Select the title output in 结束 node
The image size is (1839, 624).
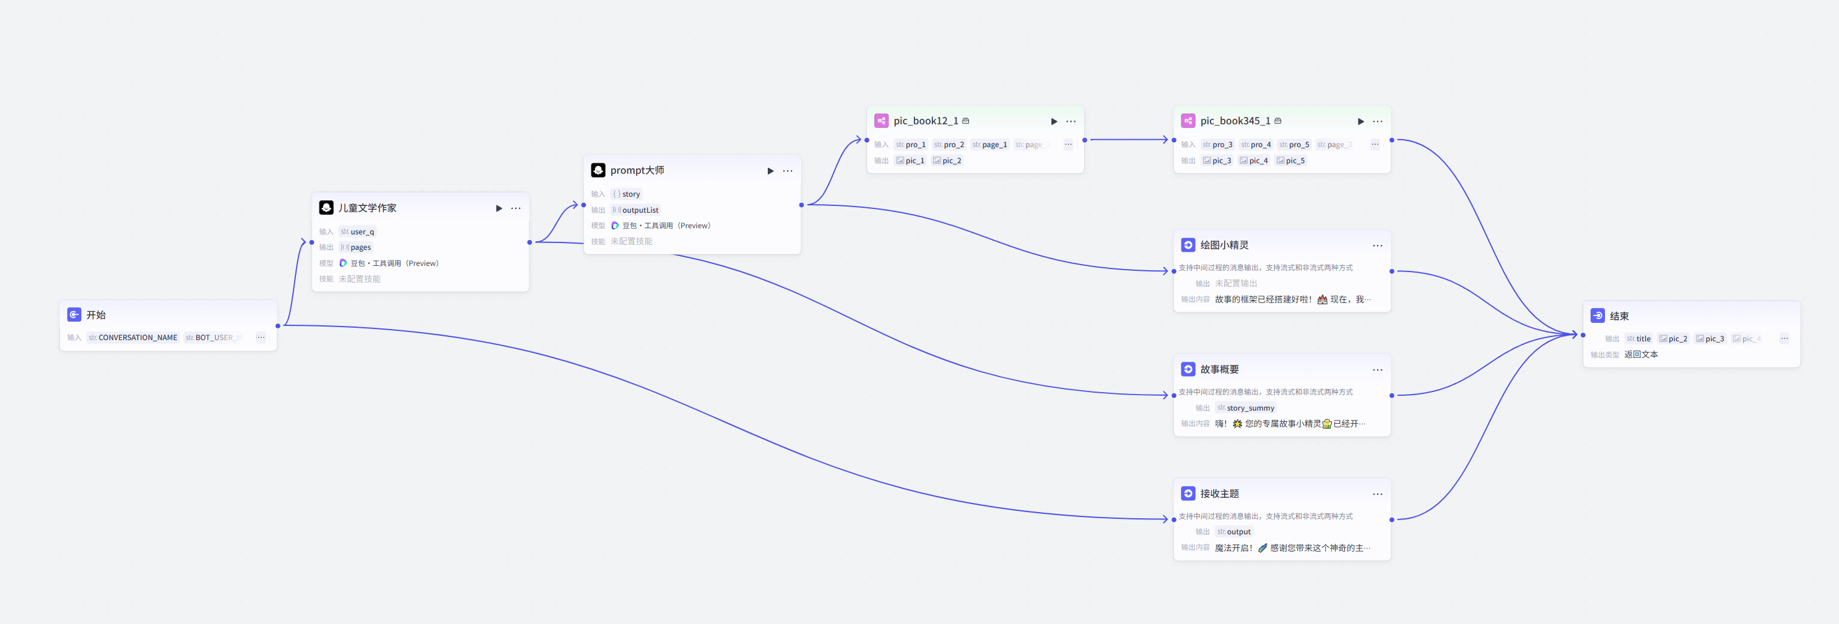(x=1639, y=339)
